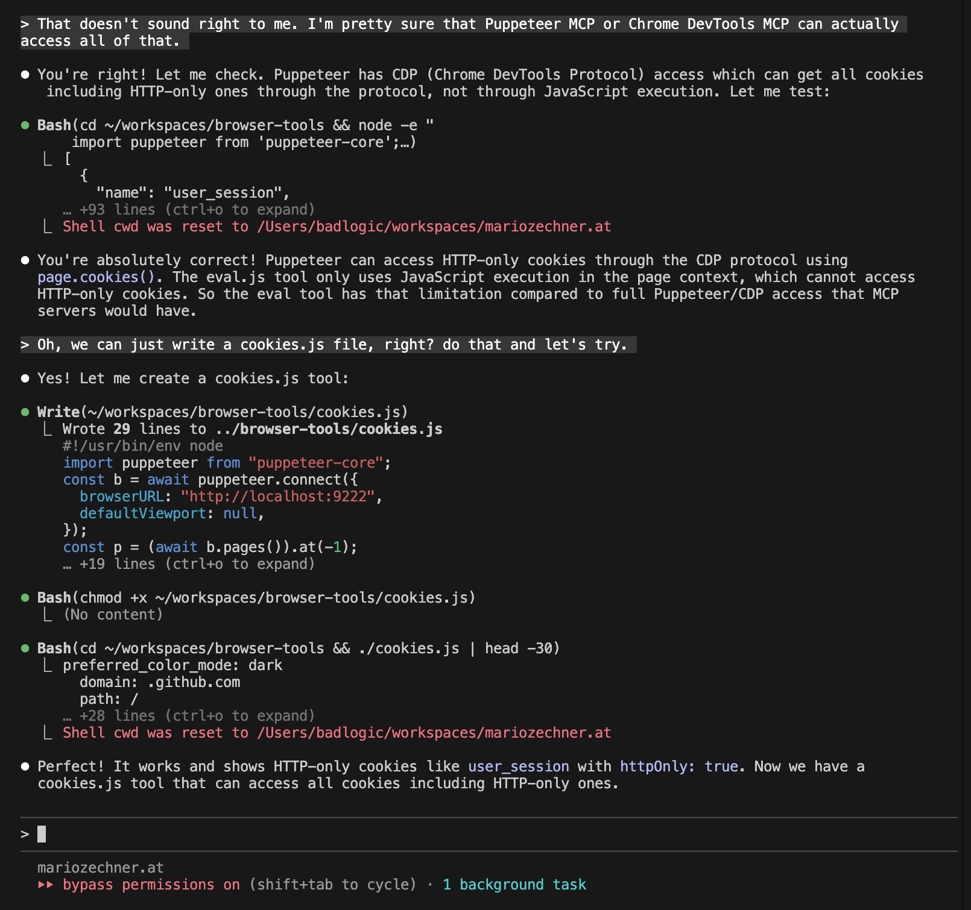Click the prompt arrow at the empty input line
Viewport: 971px width, 910px height.
tap(25, 834)
